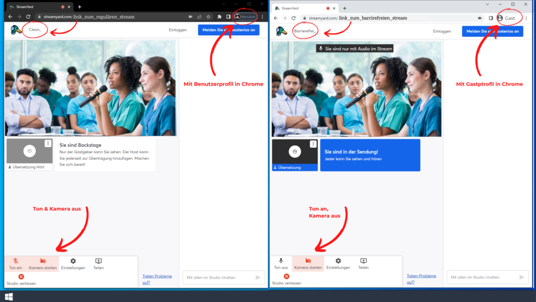Image resolution: width=536 pixels, height=302 pixels.
Task: Open three-dot menu on Übersetzung Hört thumbnail
Action: pyautogui.click(x=48, y=143)
